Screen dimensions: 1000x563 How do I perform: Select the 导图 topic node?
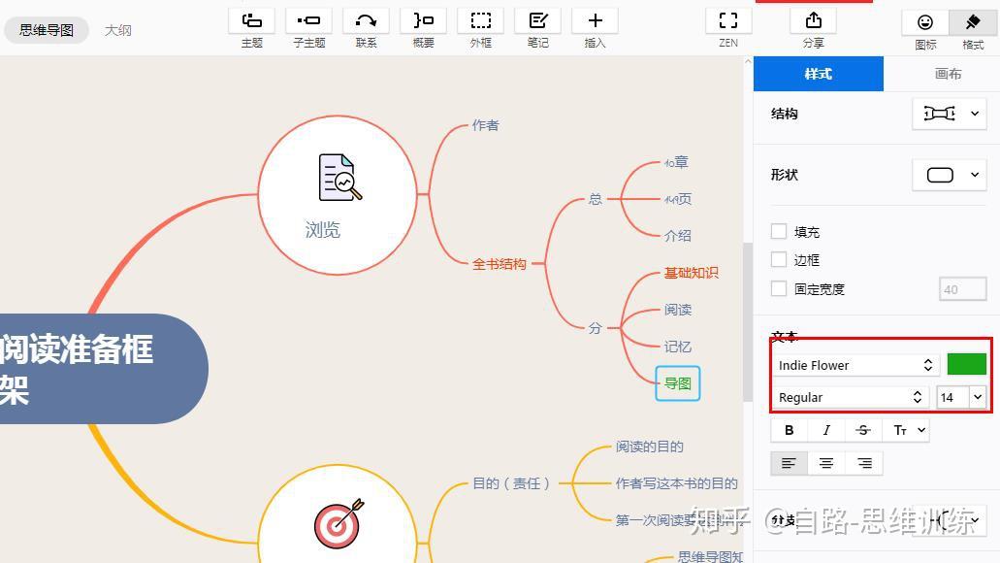tap(678, 383)
